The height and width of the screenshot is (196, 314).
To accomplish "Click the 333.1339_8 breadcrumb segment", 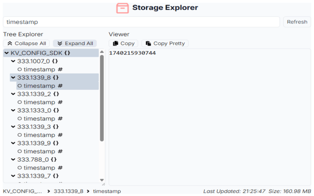I will pyautogui.click(x=68, y=191).
